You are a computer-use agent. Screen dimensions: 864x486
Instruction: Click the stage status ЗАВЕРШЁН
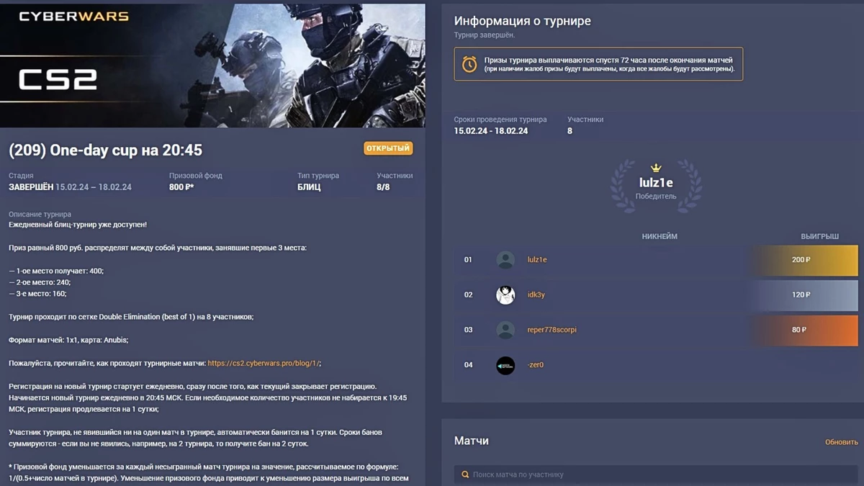(x=31, y=187)
